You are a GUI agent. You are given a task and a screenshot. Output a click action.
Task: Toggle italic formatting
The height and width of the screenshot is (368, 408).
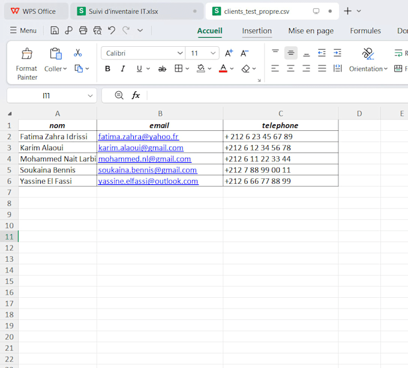123,68
